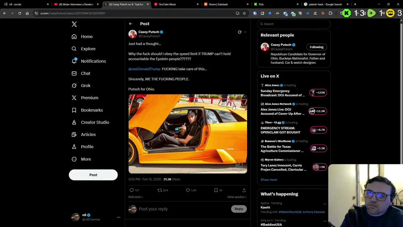Viewport: 403px width, 227px height.
Task: Open the orange Lamborghini photo
Action: [x=188, y=134]
